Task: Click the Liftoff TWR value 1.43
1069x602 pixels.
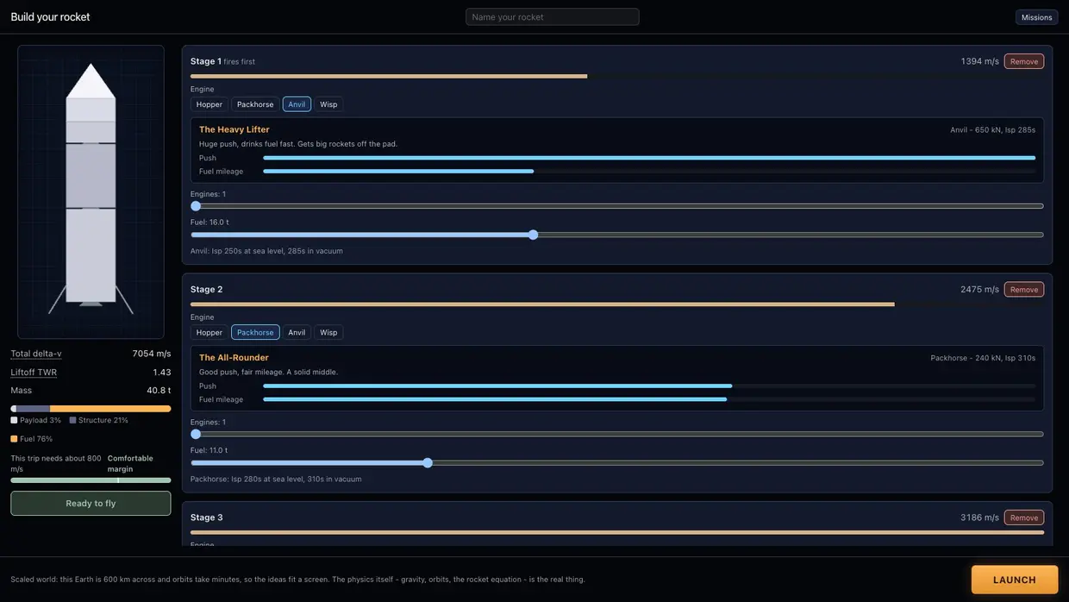Action: click(x=162, y=373)
